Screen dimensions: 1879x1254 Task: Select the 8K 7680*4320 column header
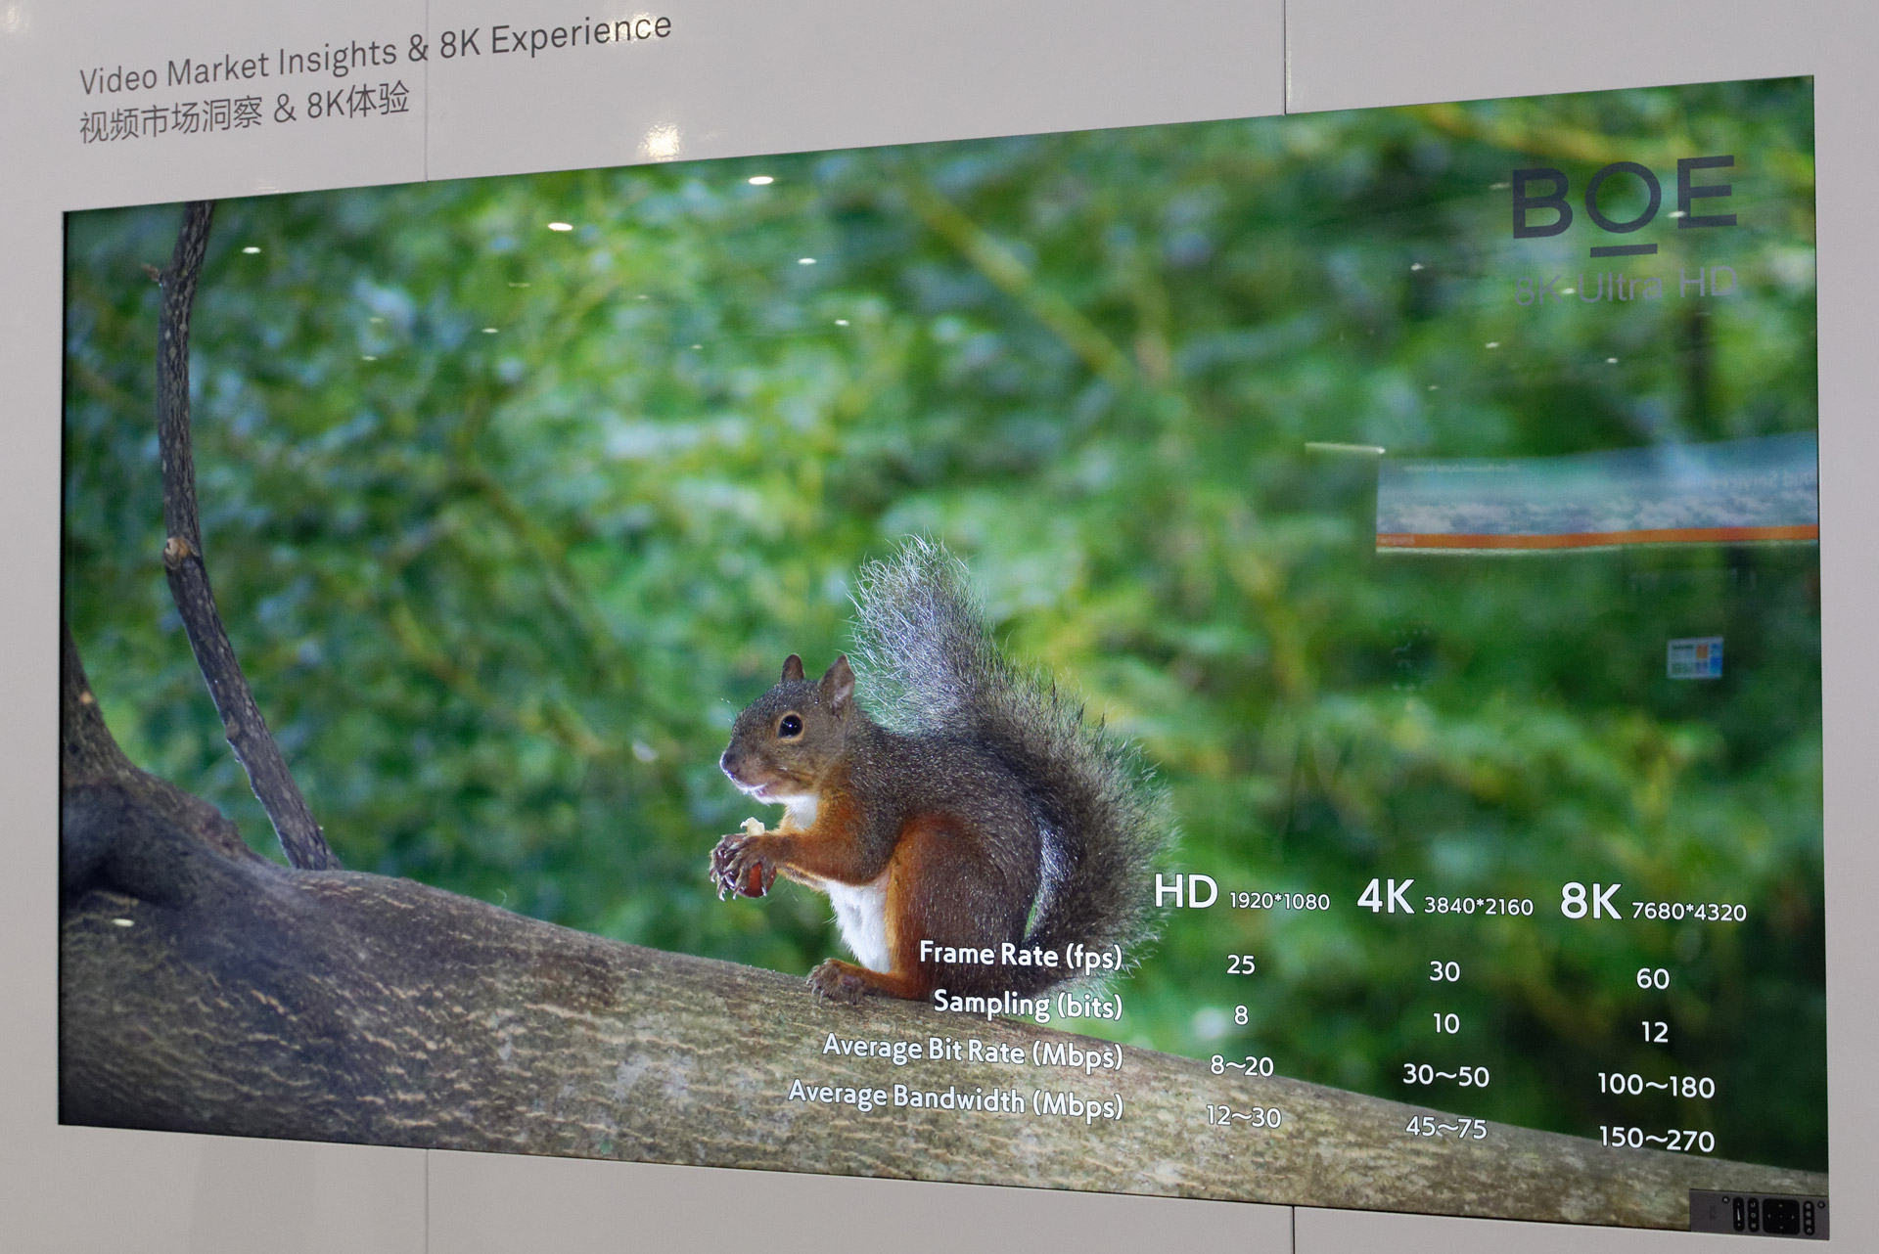1652,905
